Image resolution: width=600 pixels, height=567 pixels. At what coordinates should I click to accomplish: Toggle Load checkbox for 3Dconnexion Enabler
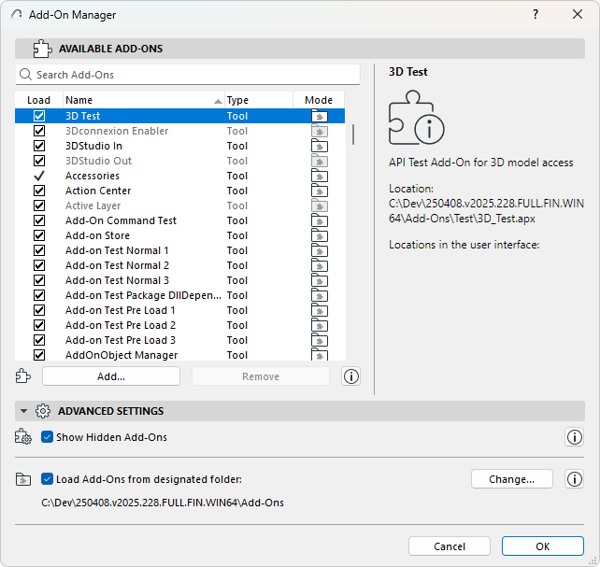point(39,131)
